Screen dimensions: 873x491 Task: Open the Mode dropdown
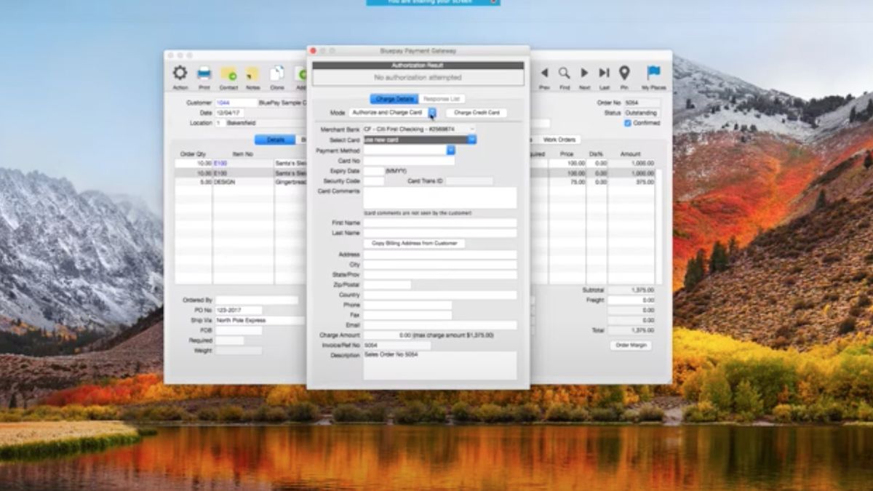(x=431, y=113)
